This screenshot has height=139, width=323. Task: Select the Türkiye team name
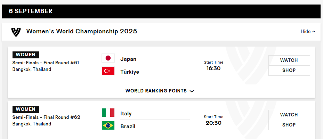(130, 72)
